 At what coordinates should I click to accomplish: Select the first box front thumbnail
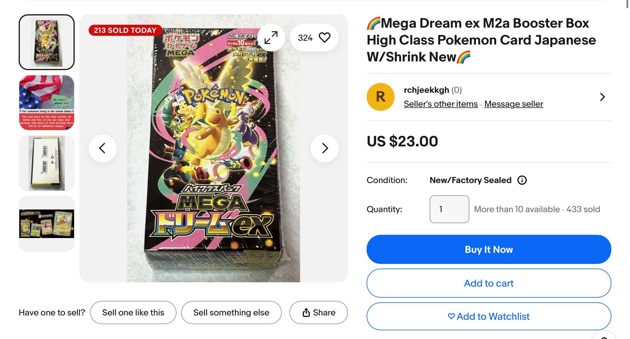click(x=47, y=42)
